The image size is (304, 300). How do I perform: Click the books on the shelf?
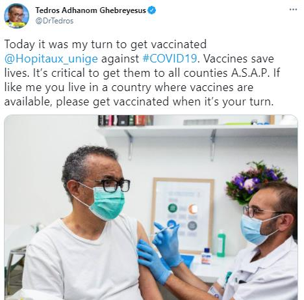(125, 120)
